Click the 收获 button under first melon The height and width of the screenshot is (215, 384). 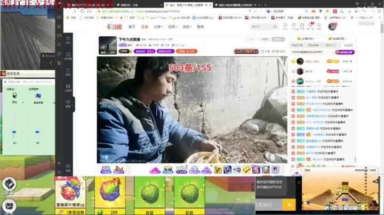pos(150,212)
